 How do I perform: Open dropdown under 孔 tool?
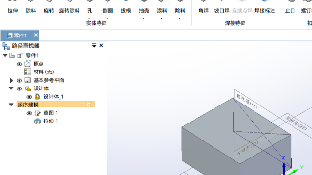(x=89, y=18)
